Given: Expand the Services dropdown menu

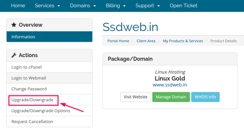Looking at the screenshot, I should click(x=47, y=6).
